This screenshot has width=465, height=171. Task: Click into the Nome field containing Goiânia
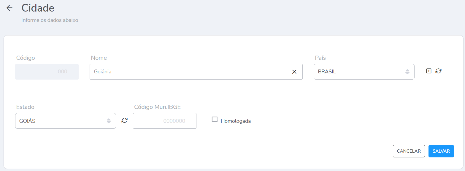click(190, 72)
